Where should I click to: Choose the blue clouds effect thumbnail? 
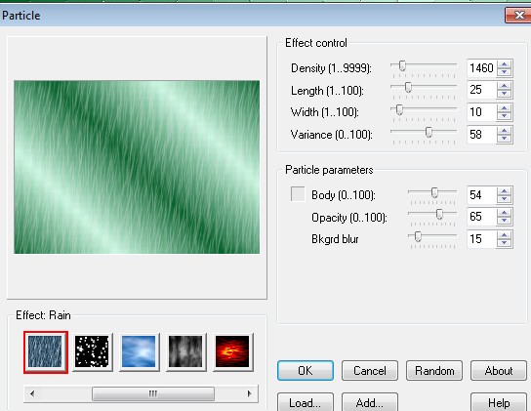coord(139,352)
